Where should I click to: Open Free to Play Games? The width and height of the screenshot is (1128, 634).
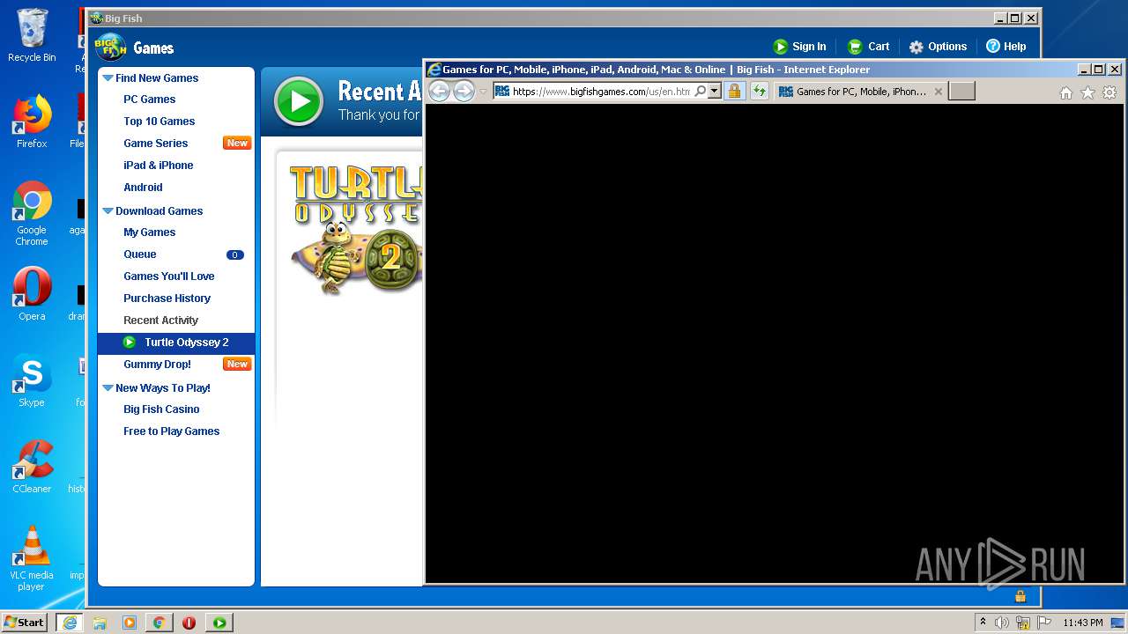coord(171,431)
